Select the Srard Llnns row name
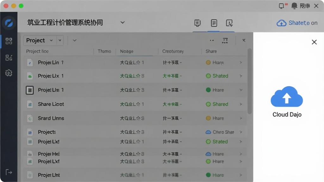Image resolution: width=324 pixels, height=182 pixels. click(51, 118)
